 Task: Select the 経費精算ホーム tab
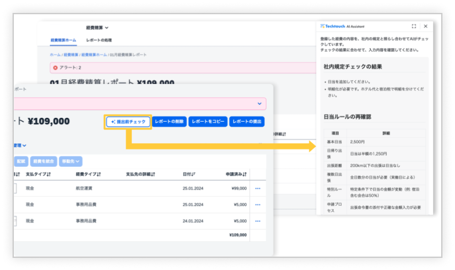click(x=63, y=40)
